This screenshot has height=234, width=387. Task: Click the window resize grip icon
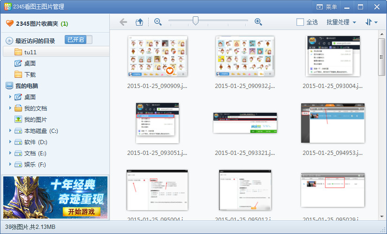[x=383, y=230]
